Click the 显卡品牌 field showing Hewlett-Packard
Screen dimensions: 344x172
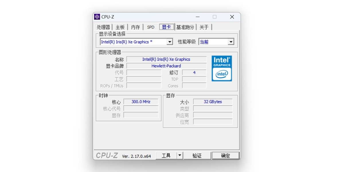pos(167,66)
